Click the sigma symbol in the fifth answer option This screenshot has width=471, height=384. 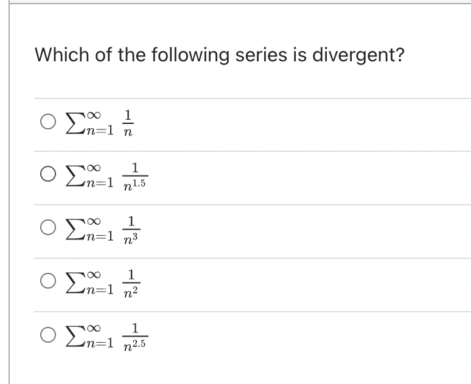[75, 337]
